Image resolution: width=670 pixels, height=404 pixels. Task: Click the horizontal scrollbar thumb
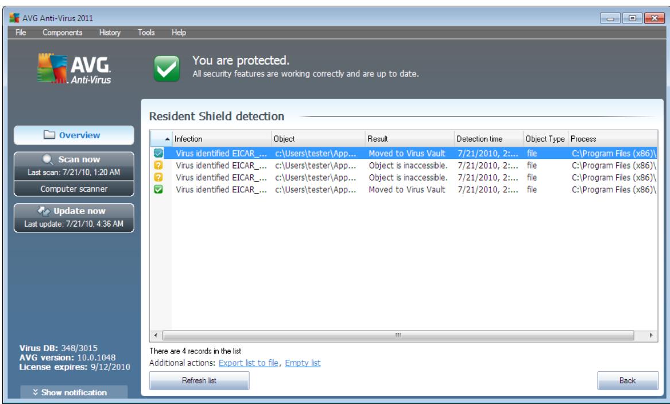coord(398,335)
